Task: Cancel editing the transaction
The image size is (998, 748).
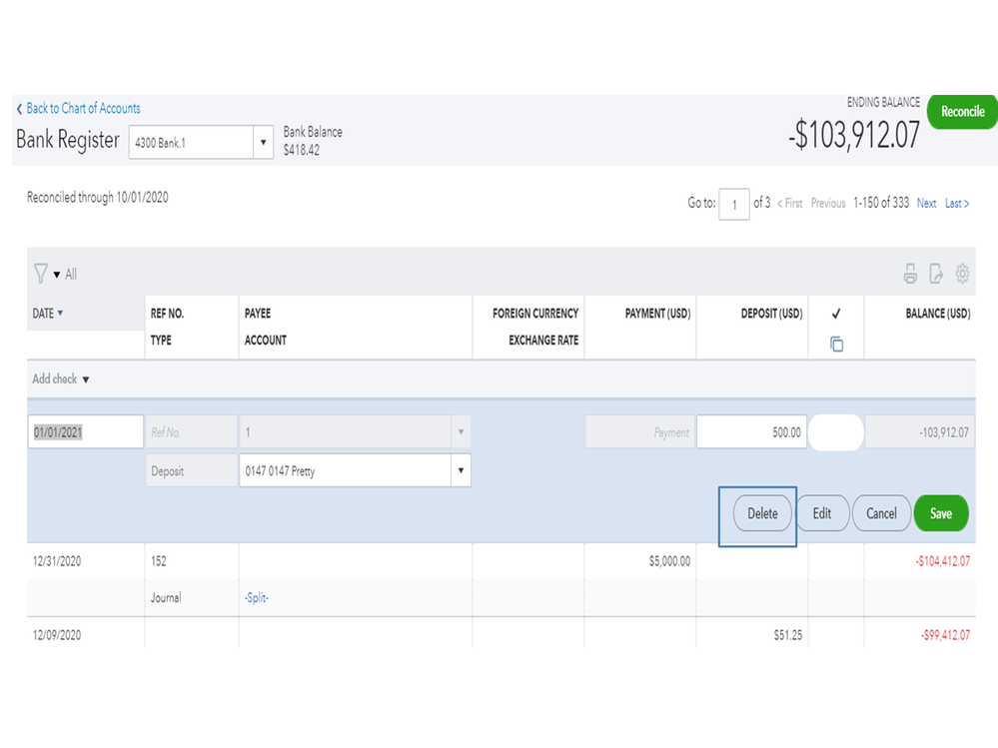Action: [881, 513]
